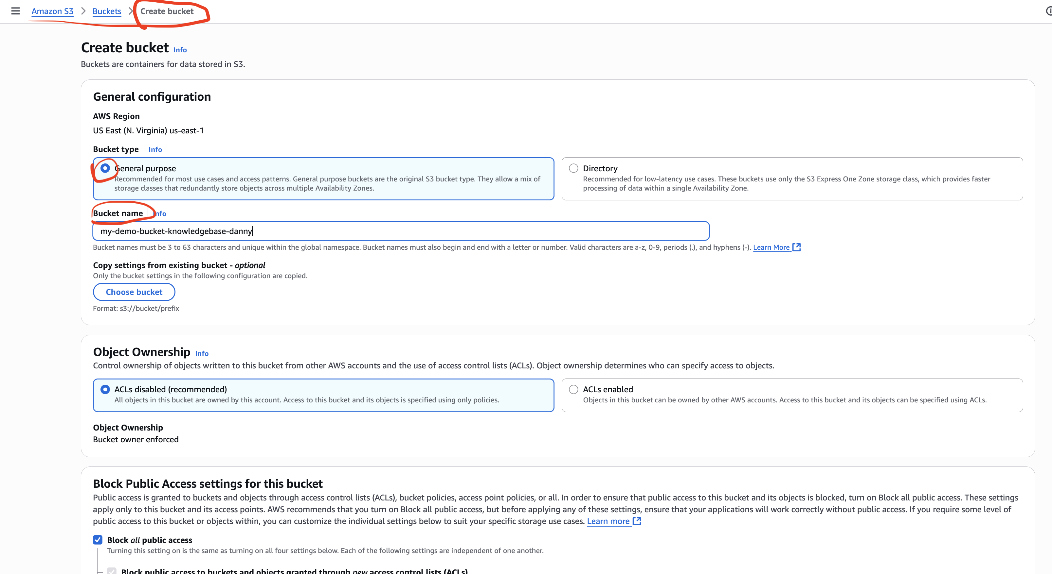Select ACLs disabled (recommended) option

[x=105, y=389]
